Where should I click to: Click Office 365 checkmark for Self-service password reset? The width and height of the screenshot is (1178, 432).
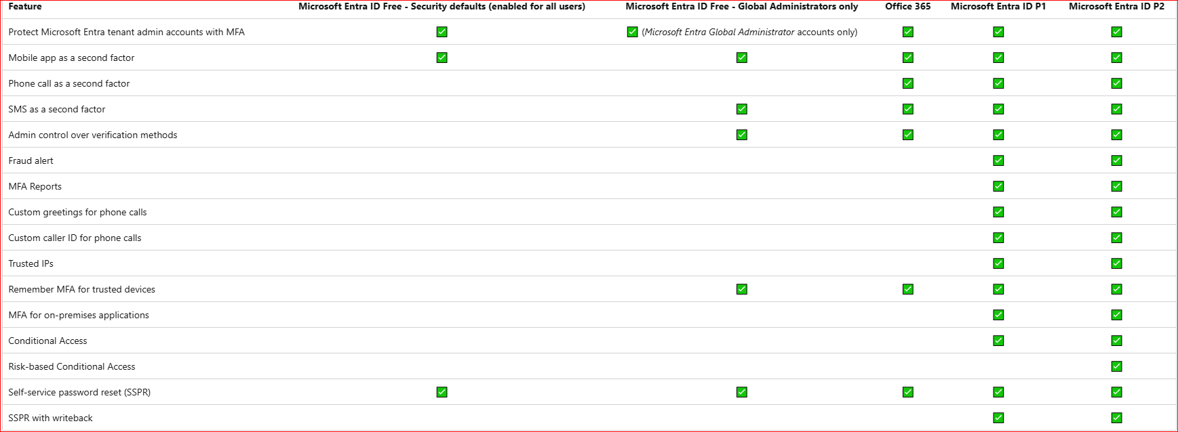[x=908, y=392]
